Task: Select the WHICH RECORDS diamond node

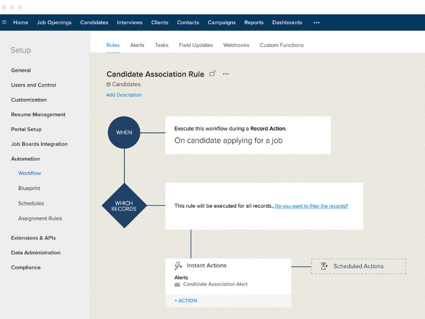Action: pyautogui.click(x=124, y=206)
